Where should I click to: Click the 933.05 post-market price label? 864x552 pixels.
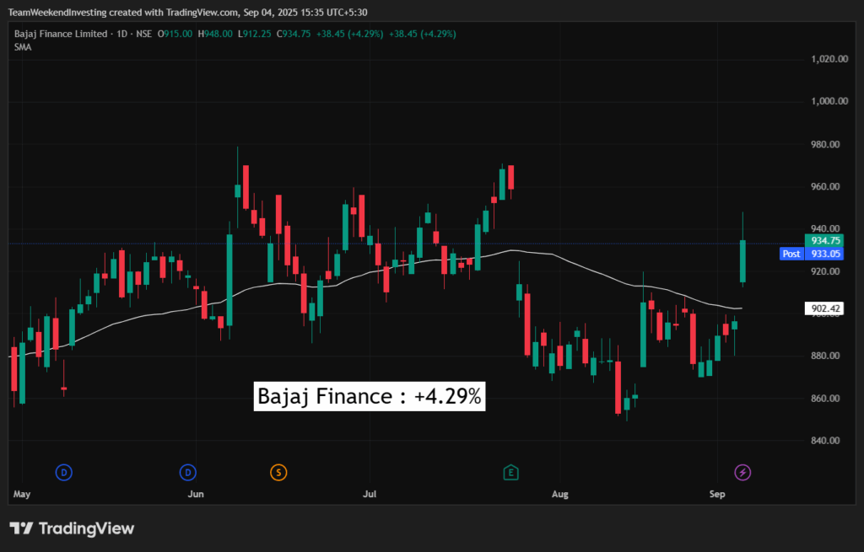point(825,254)
